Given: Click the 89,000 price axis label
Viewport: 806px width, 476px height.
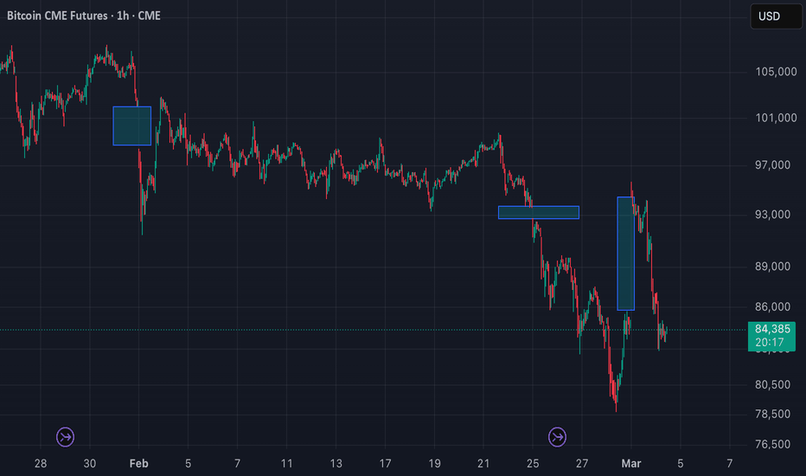Looking at the screenshot, I should tap(772, 267).
